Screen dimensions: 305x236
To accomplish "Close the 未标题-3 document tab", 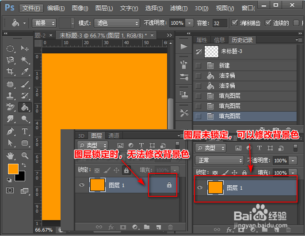I will tap(152, 35).
